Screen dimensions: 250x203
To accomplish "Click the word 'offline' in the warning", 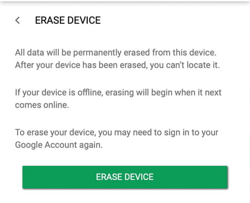I will pyautogui.click(x=90, y=93).
